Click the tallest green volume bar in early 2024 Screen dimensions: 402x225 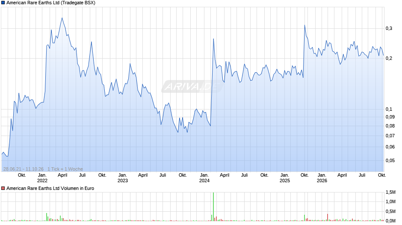click(213, 207)
